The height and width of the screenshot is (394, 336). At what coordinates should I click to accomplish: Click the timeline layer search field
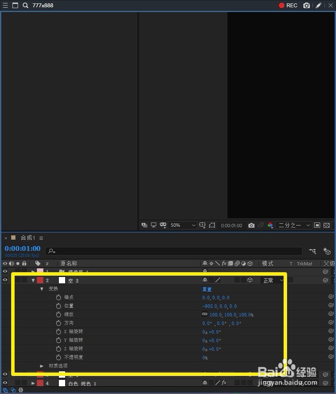coord(174,251)
